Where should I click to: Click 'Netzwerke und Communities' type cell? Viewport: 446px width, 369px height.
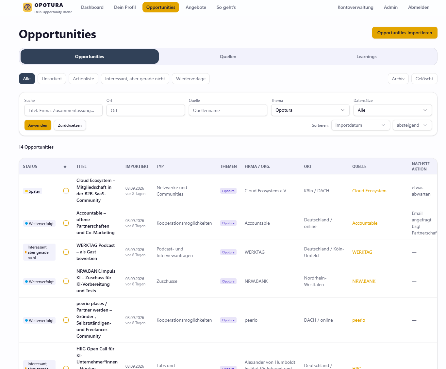172,191
